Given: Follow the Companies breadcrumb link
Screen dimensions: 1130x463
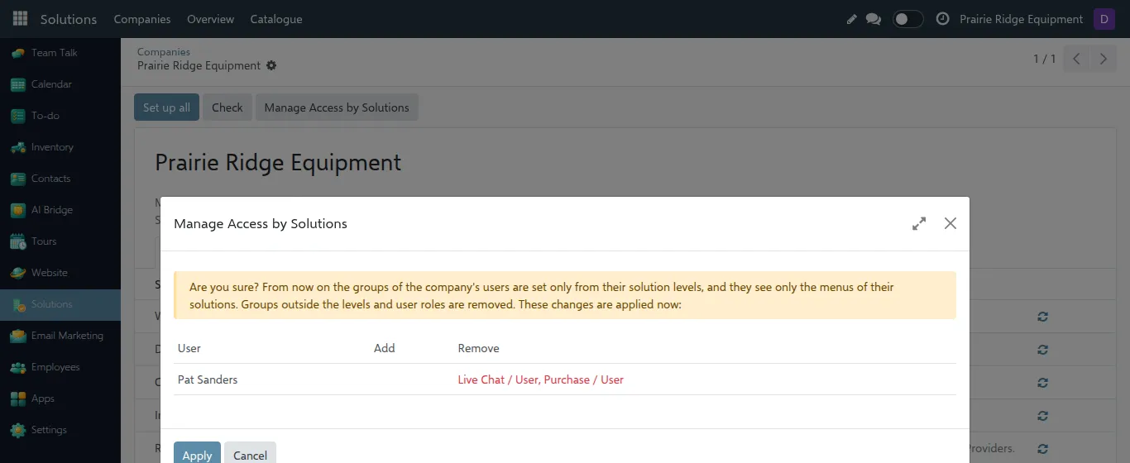Looking at the screenshot, I should 164,51.
